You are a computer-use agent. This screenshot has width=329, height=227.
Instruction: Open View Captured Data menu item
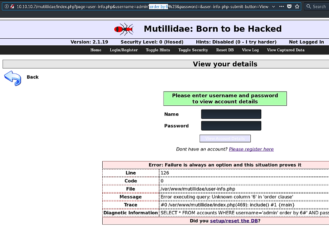[285, 50]
